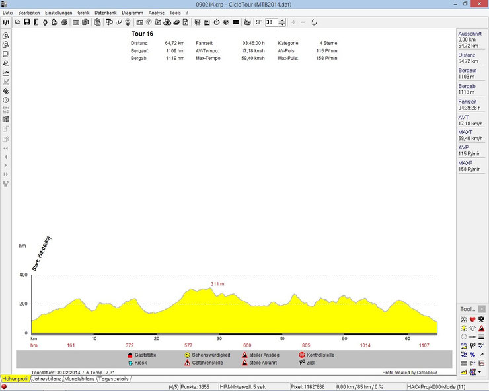489x391 pixels.
Task: Click the 311 m peak label on profile
Action: [217, 284]
